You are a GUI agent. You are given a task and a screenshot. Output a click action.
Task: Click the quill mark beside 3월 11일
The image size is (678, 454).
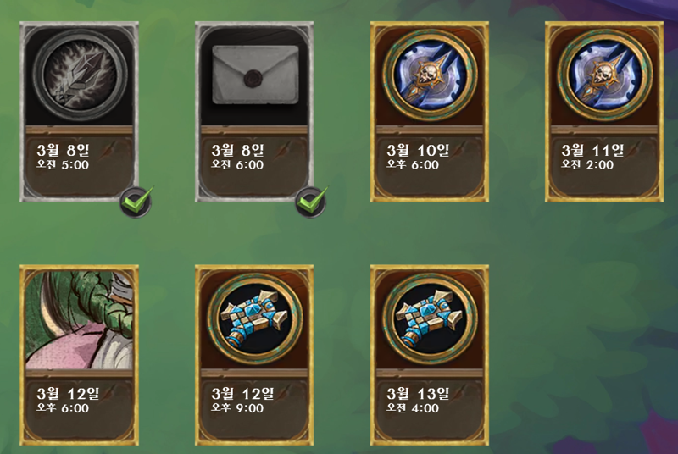tap(634, 149)
